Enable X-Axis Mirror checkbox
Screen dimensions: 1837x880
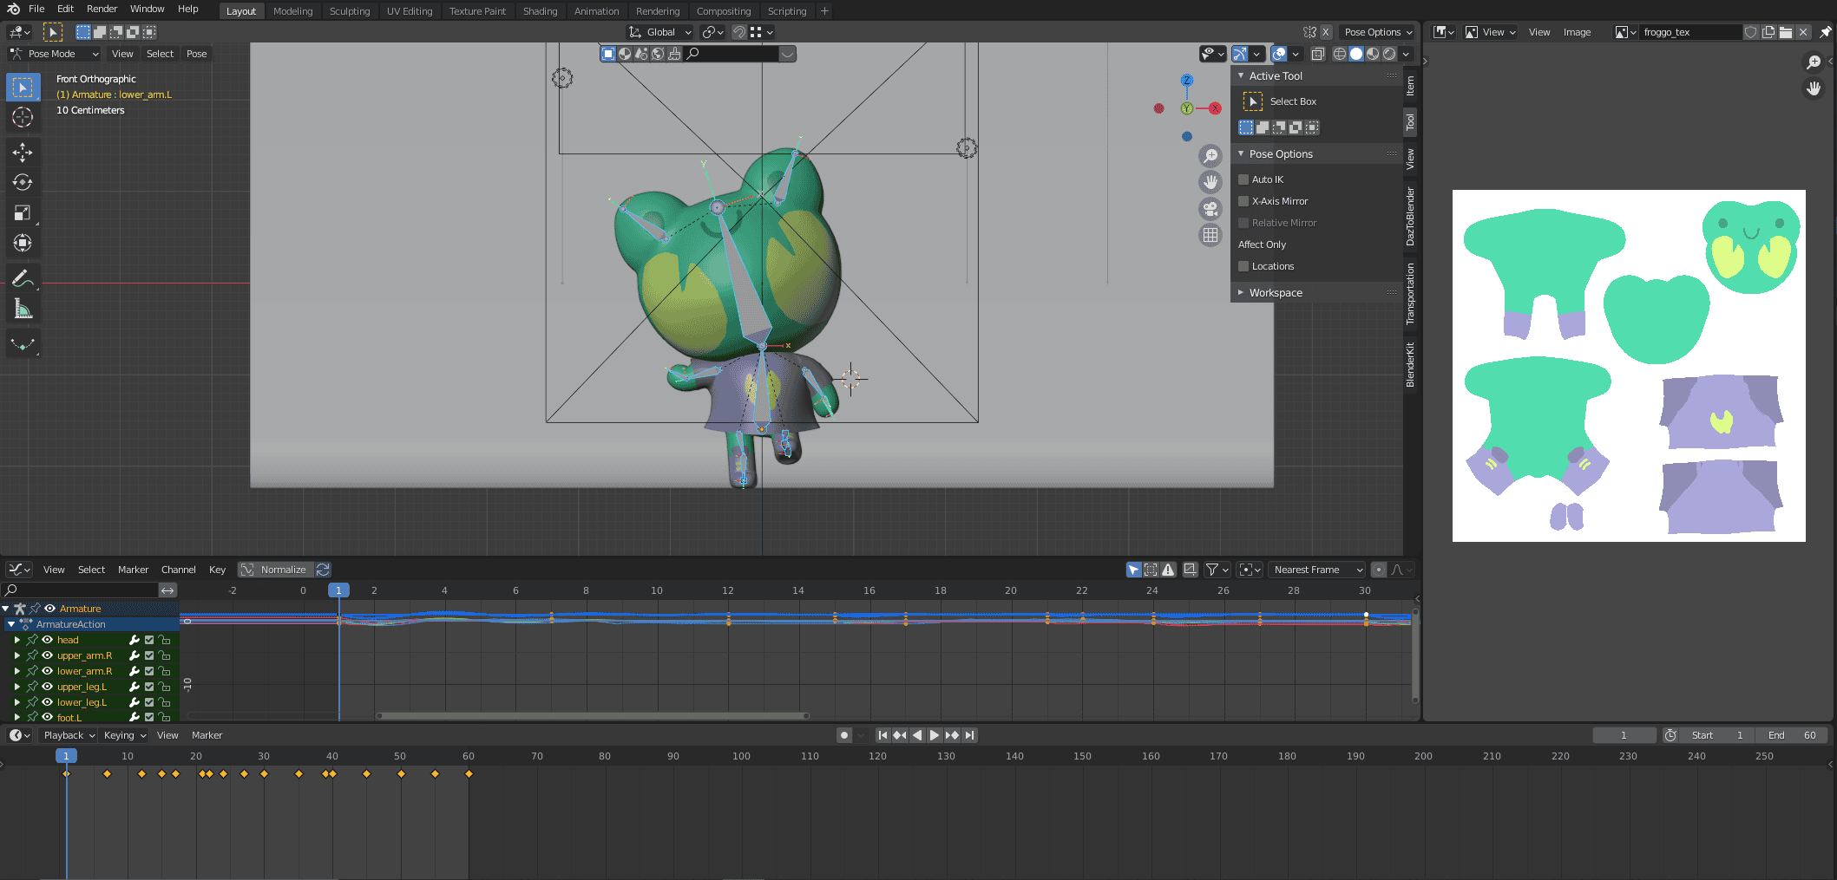click(x=1243, y=201)
